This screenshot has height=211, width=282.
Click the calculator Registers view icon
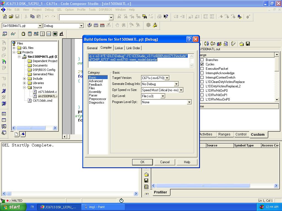tap(30, 34)
